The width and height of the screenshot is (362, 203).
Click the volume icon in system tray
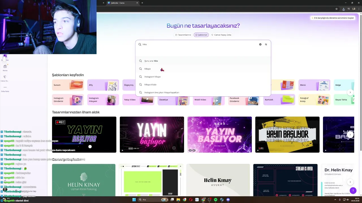click(348, 200)
